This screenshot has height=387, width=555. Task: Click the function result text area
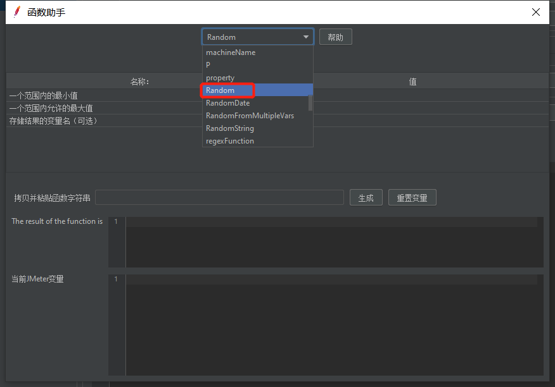(335, 242)
